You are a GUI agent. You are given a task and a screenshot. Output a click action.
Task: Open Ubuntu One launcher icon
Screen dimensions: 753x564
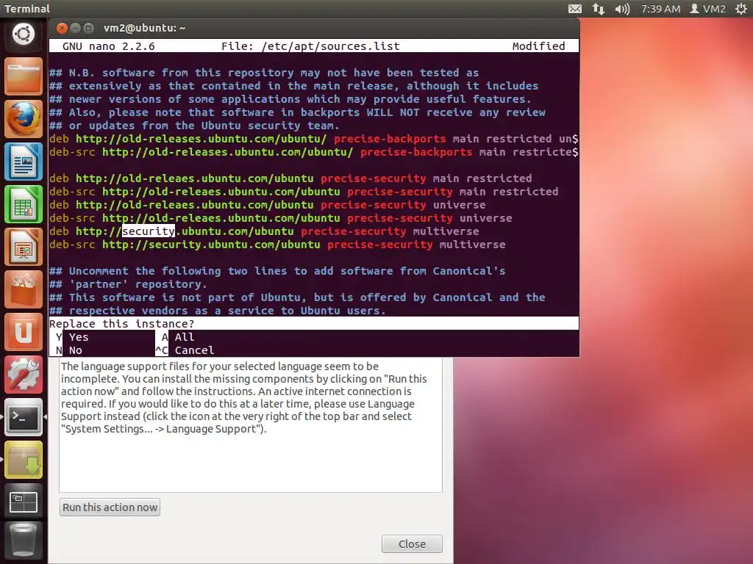click(23, 333)
